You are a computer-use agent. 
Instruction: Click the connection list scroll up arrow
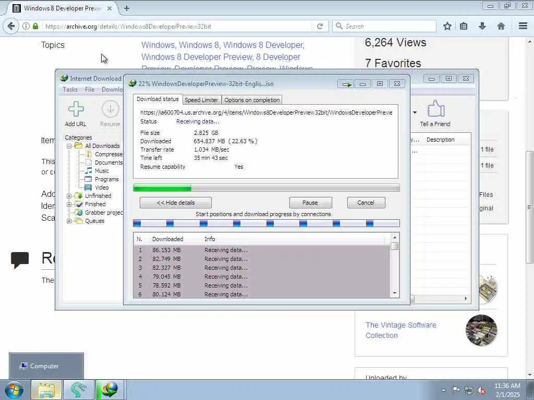[x=395, y=238]
